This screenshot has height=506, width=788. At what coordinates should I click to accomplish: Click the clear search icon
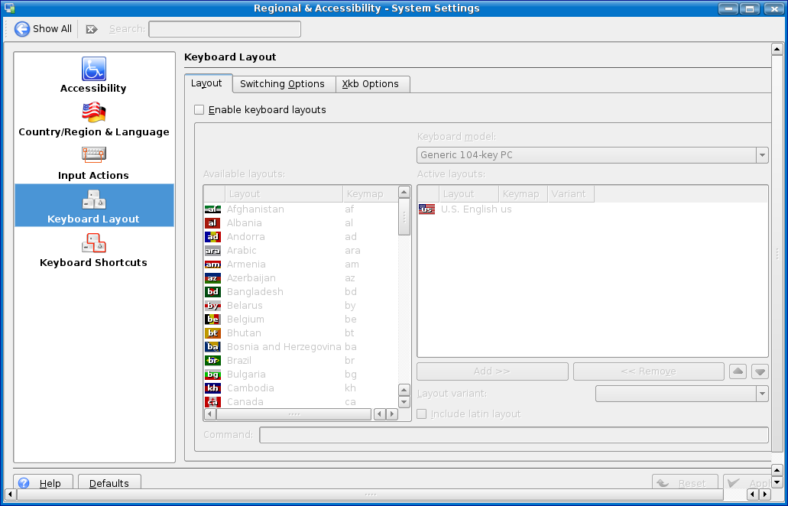pos(92,29)
